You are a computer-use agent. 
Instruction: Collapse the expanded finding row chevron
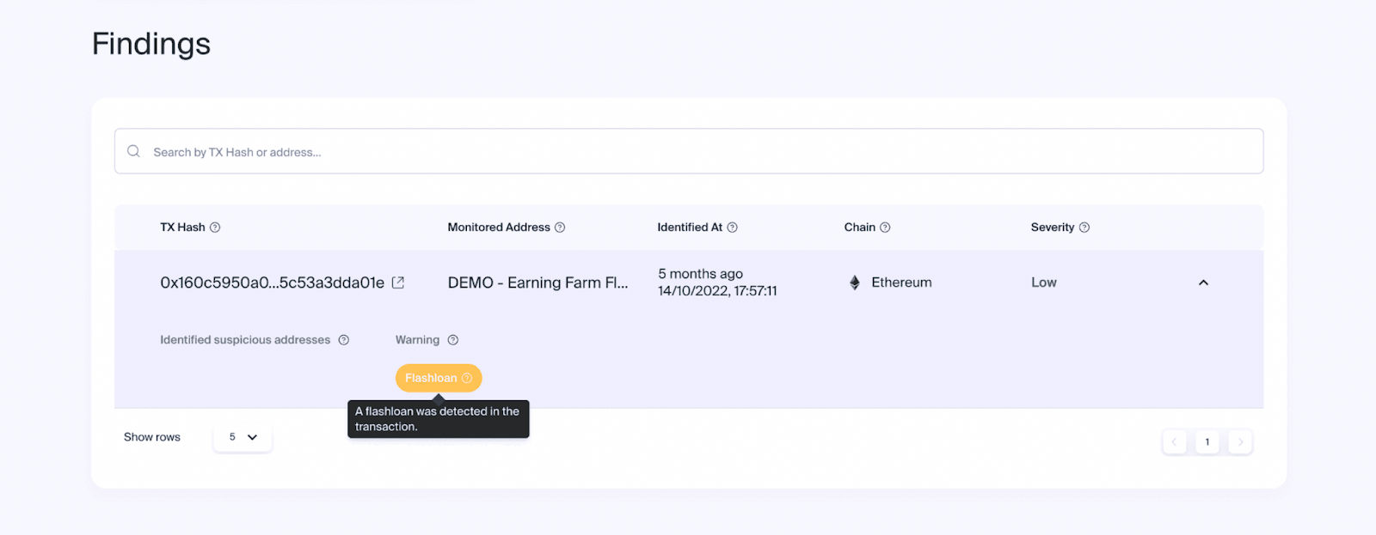click(x=1203, y=283)
